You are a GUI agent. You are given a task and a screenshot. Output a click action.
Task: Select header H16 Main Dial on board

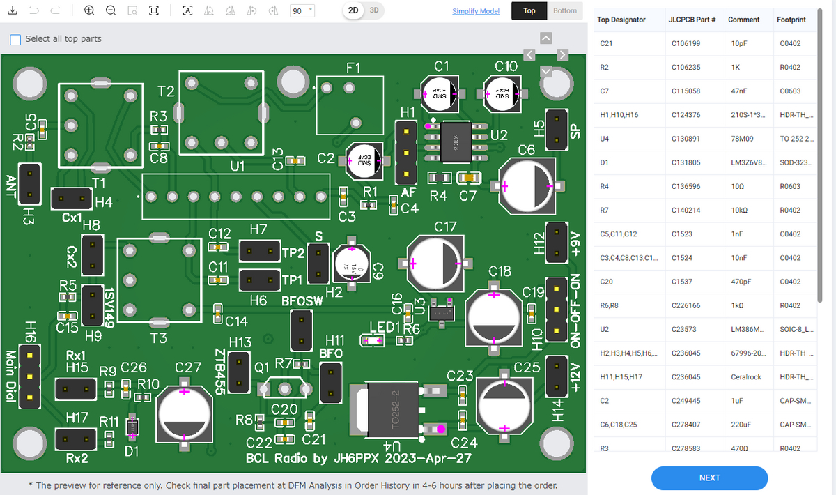click(30, 376)
